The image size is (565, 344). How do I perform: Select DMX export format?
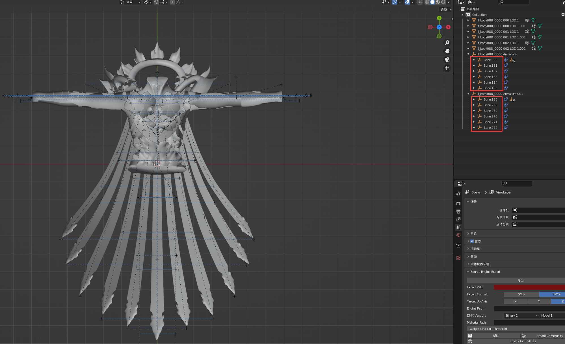(556, 294)
